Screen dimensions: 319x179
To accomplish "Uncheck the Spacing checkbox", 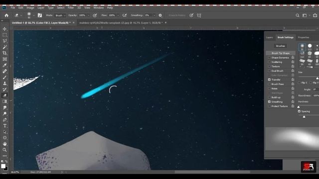I will click(299, 111).
